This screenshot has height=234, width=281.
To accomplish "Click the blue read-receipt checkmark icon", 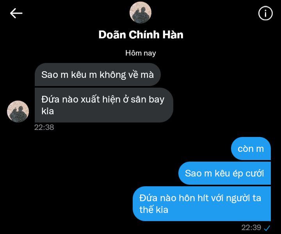I will pos(267,228).
